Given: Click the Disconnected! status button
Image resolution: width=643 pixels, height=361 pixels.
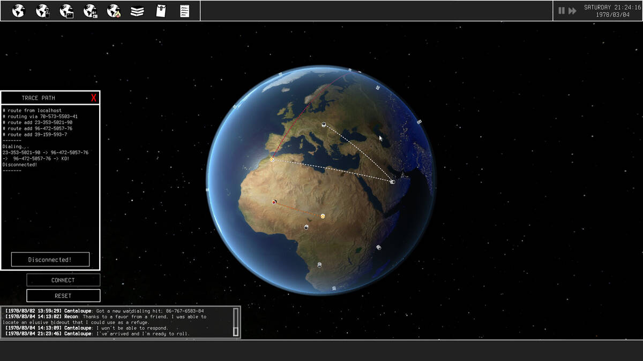Looking at the screenshot, I should point(50,260).
